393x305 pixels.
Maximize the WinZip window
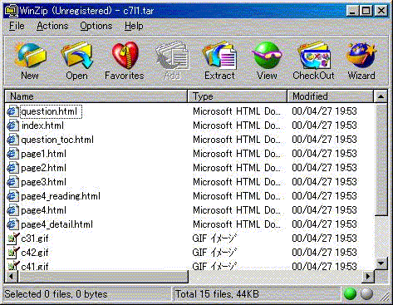coord(366,11)
